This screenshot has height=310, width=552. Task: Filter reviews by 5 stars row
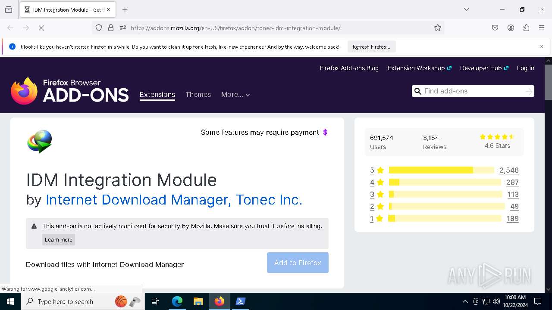(x=444, y=170)
